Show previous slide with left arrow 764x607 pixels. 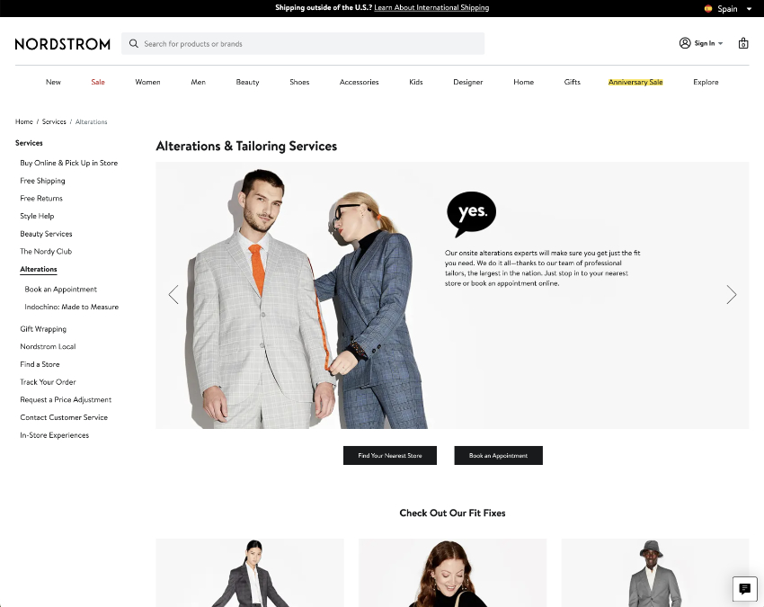coord(173,294)
